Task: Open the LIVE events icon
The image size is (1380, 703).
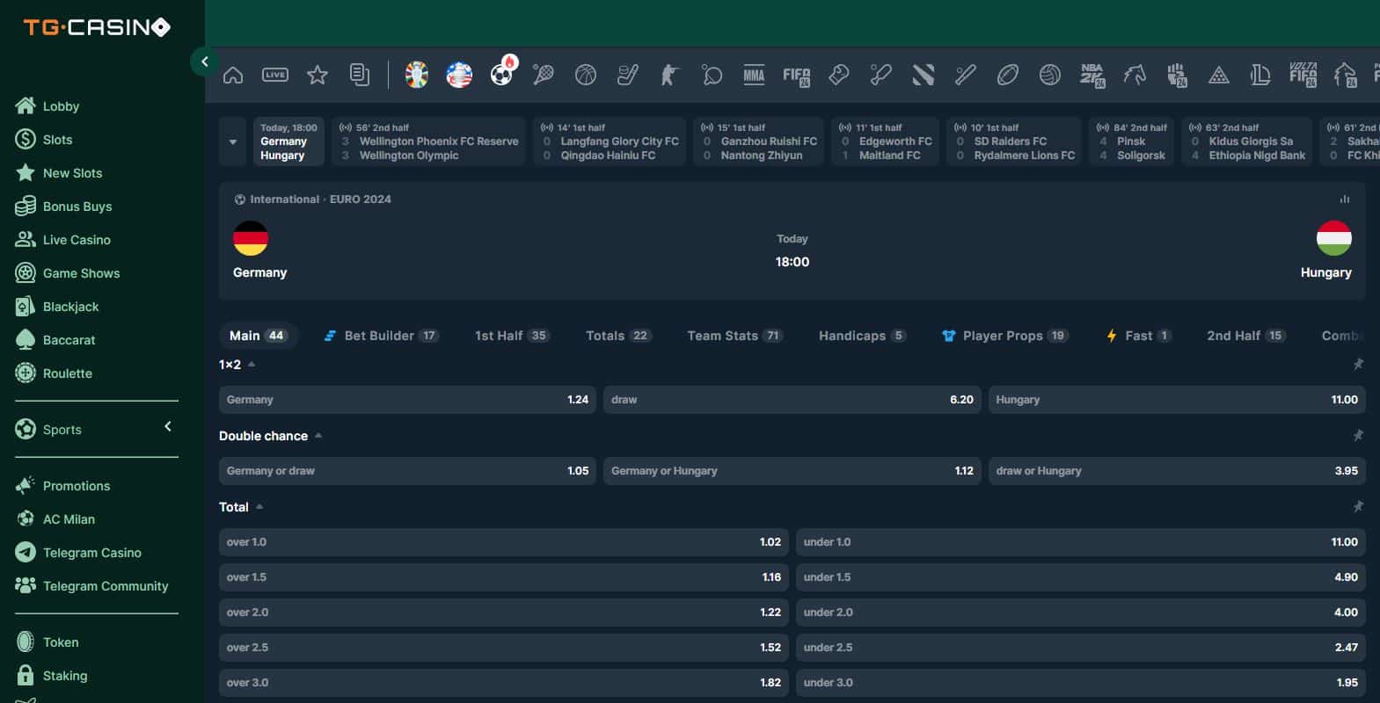Action: [x=275, y=75]
